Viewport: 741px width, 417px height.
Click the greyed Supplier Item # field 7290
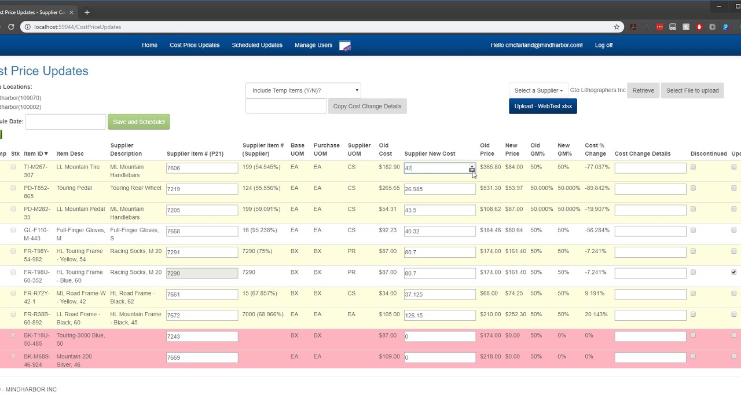(202, 273)
